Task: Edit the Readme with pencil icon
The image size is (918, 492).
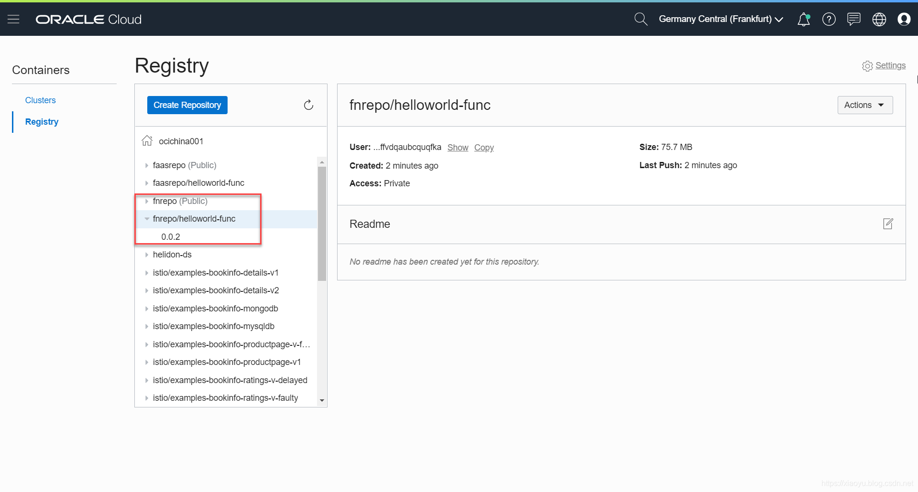Action: (x=888, y=224)
